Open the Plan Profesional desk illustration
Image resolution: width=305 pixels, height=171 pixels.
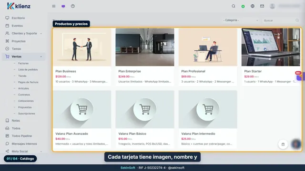[x=208, y=47]
